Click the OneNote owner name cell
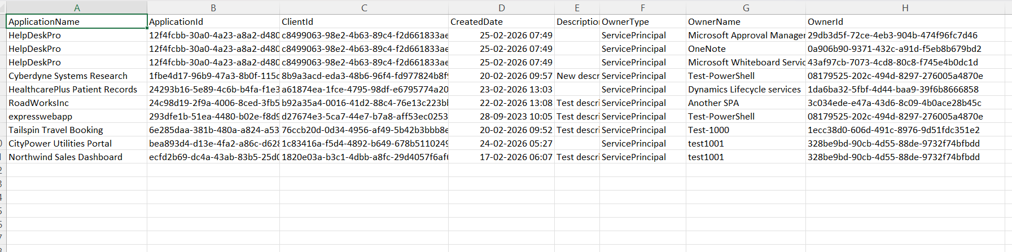1012x252 pixels. coord(746,48)
